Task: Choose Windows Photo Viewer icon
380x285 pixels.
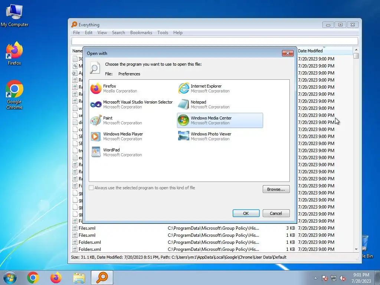Action: click(x=183, y=136)
